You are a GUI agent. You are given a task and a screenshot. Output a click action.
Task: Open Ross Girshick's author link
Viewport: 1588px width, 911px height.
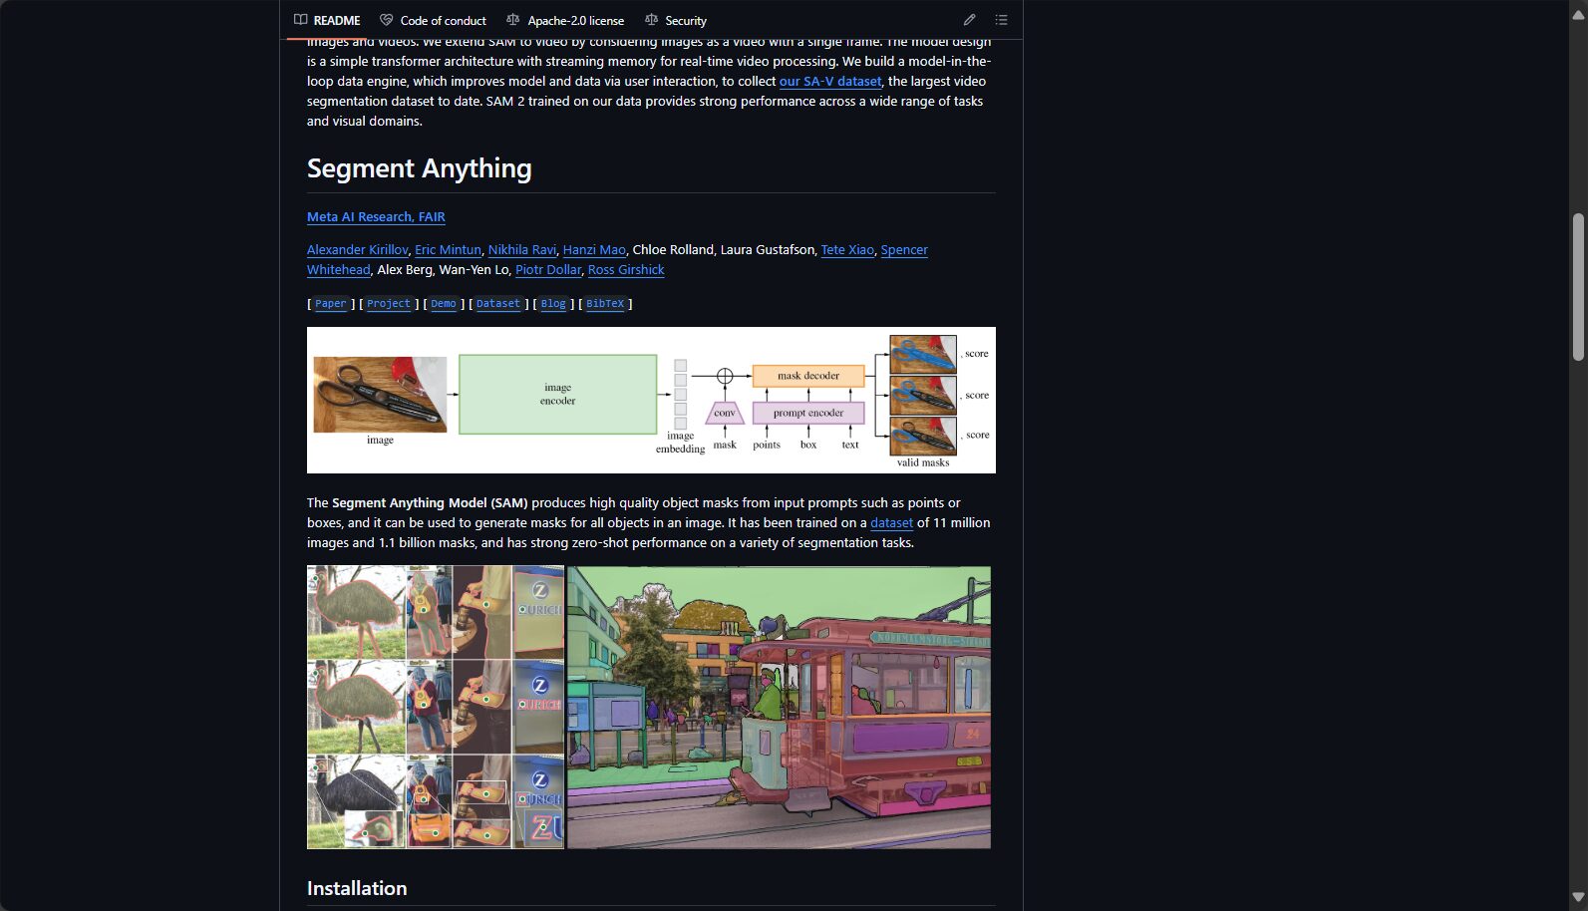point(626,270)
